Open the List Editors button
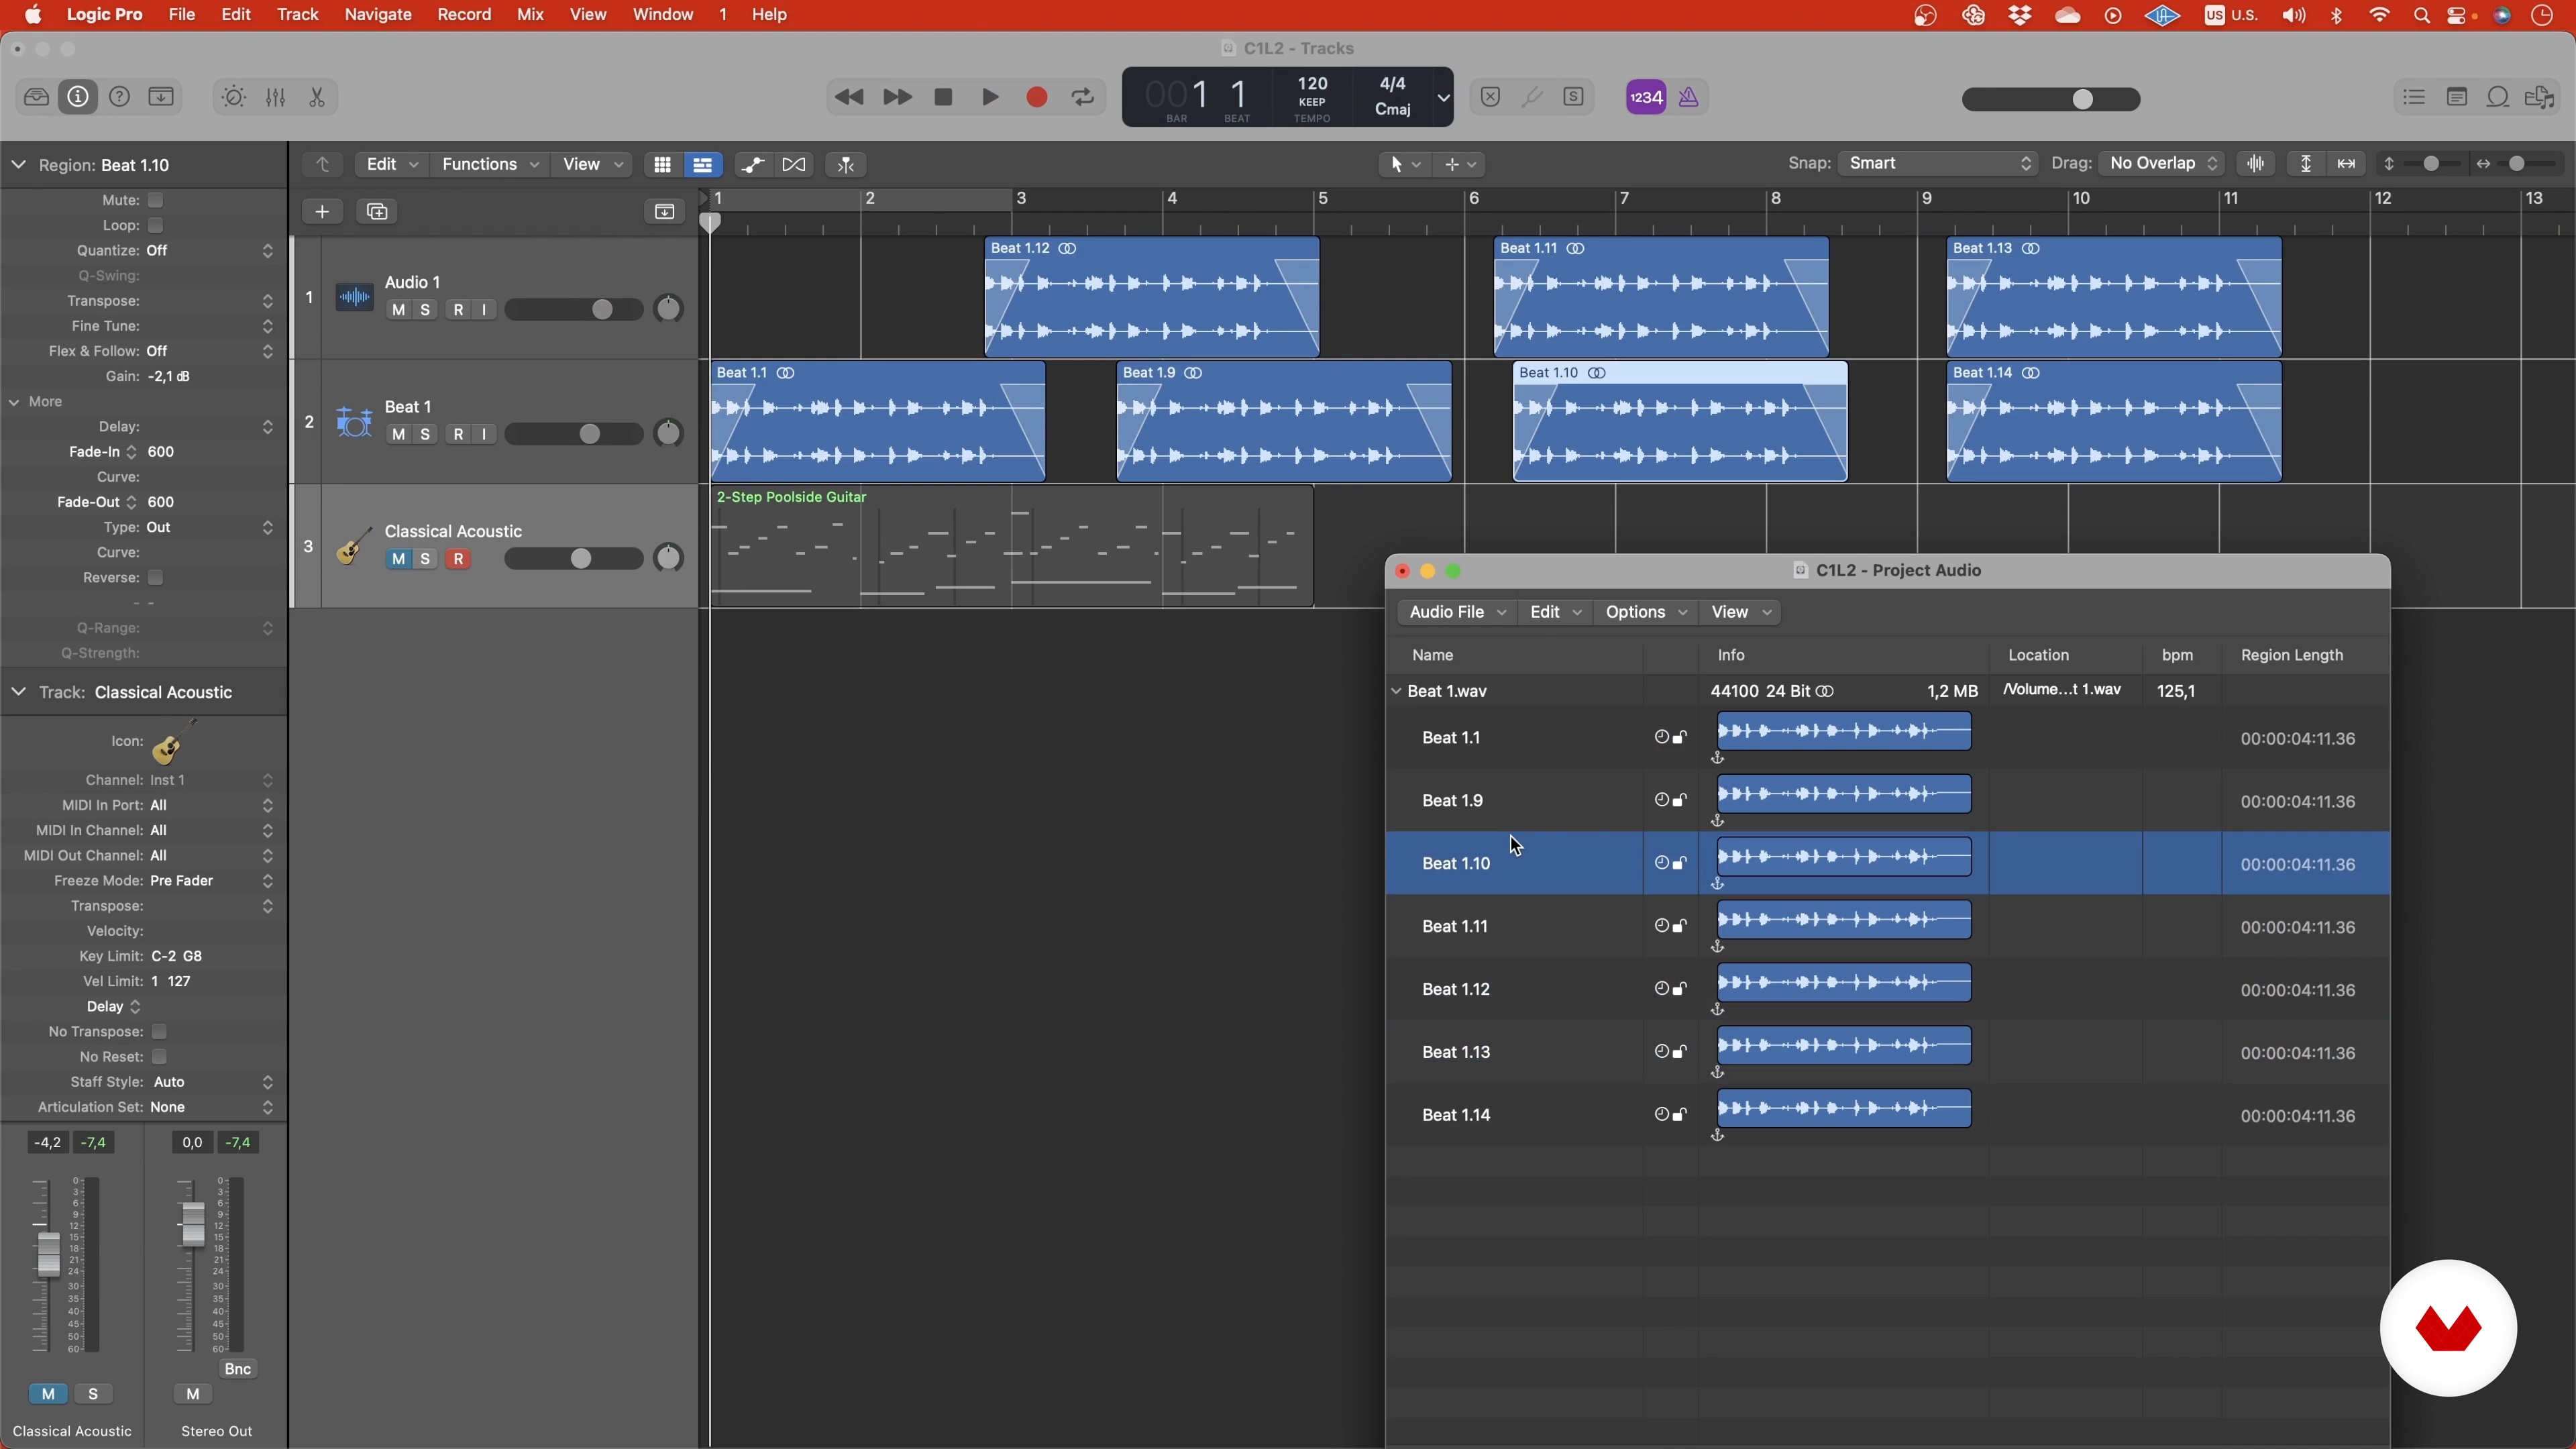2576x1449 pixels. tap(2415, 97)
